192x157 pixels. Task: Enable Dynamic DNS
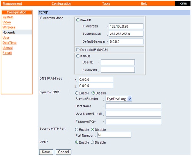pyautogui.click(x=76, y=93)
